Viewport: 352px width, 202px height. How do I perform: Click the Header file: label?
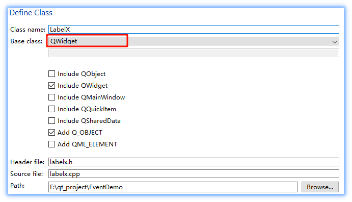[x=28, y=162]
